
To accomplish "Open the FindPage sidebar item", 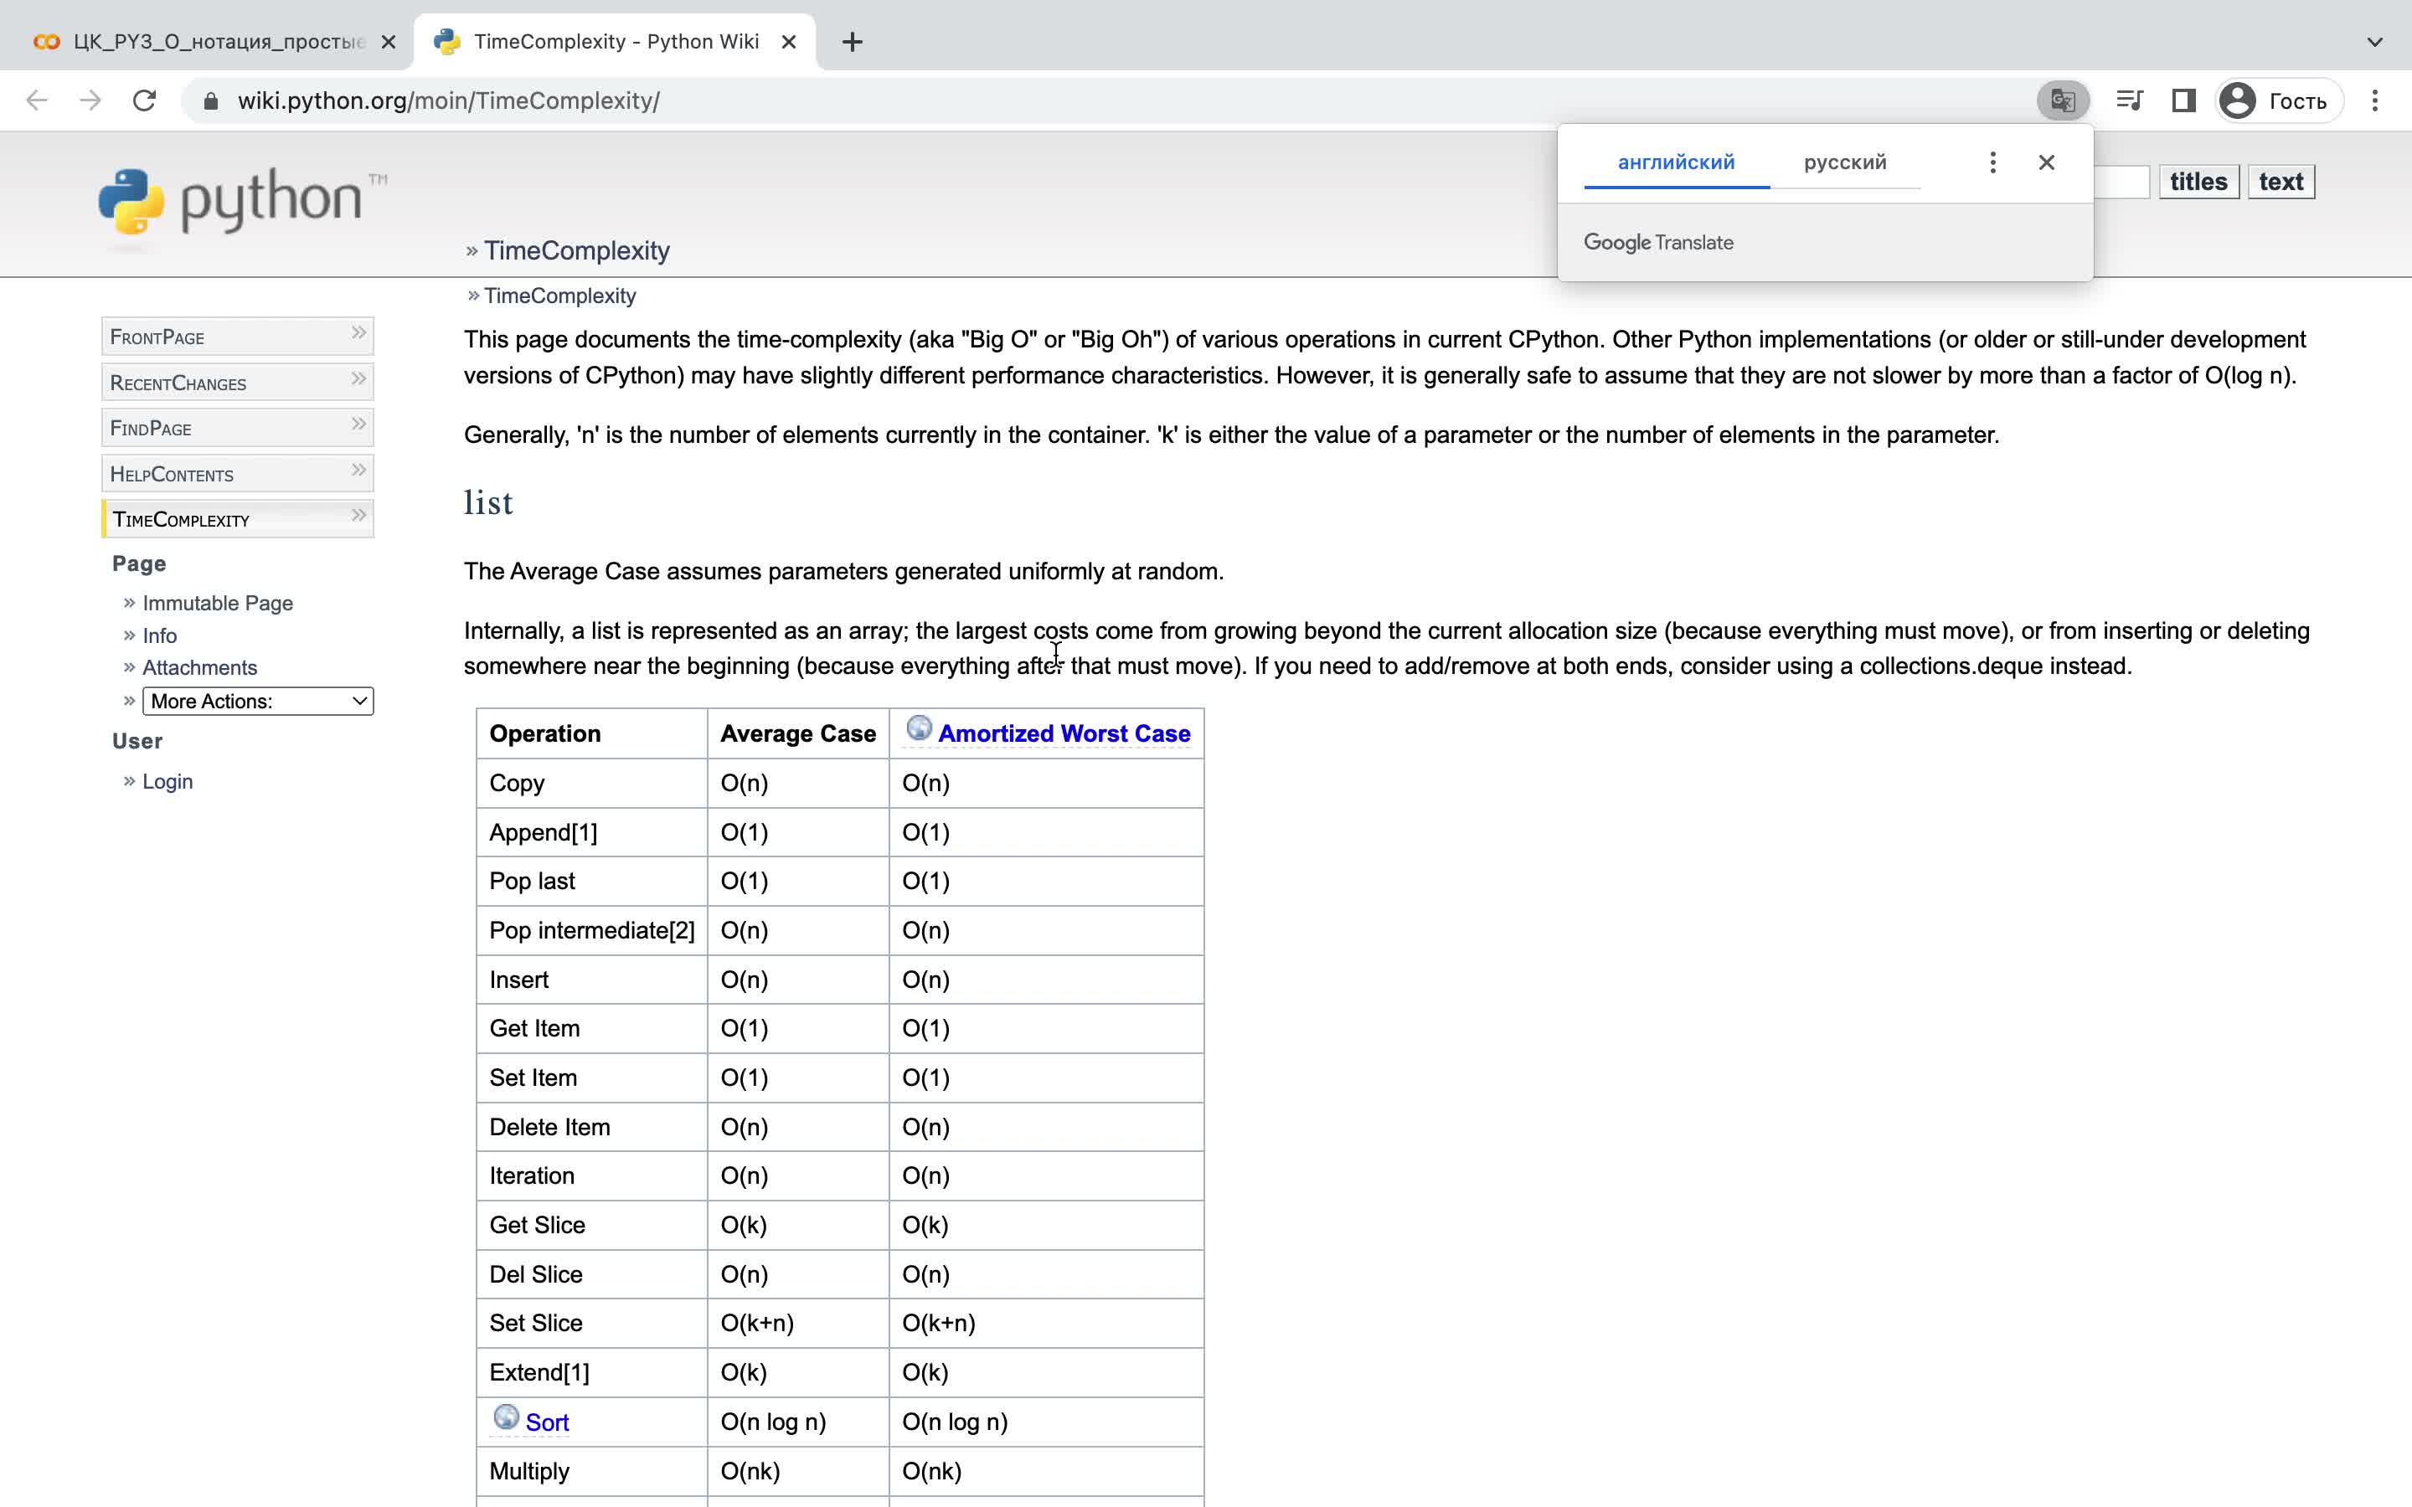I will click(237, 428).
